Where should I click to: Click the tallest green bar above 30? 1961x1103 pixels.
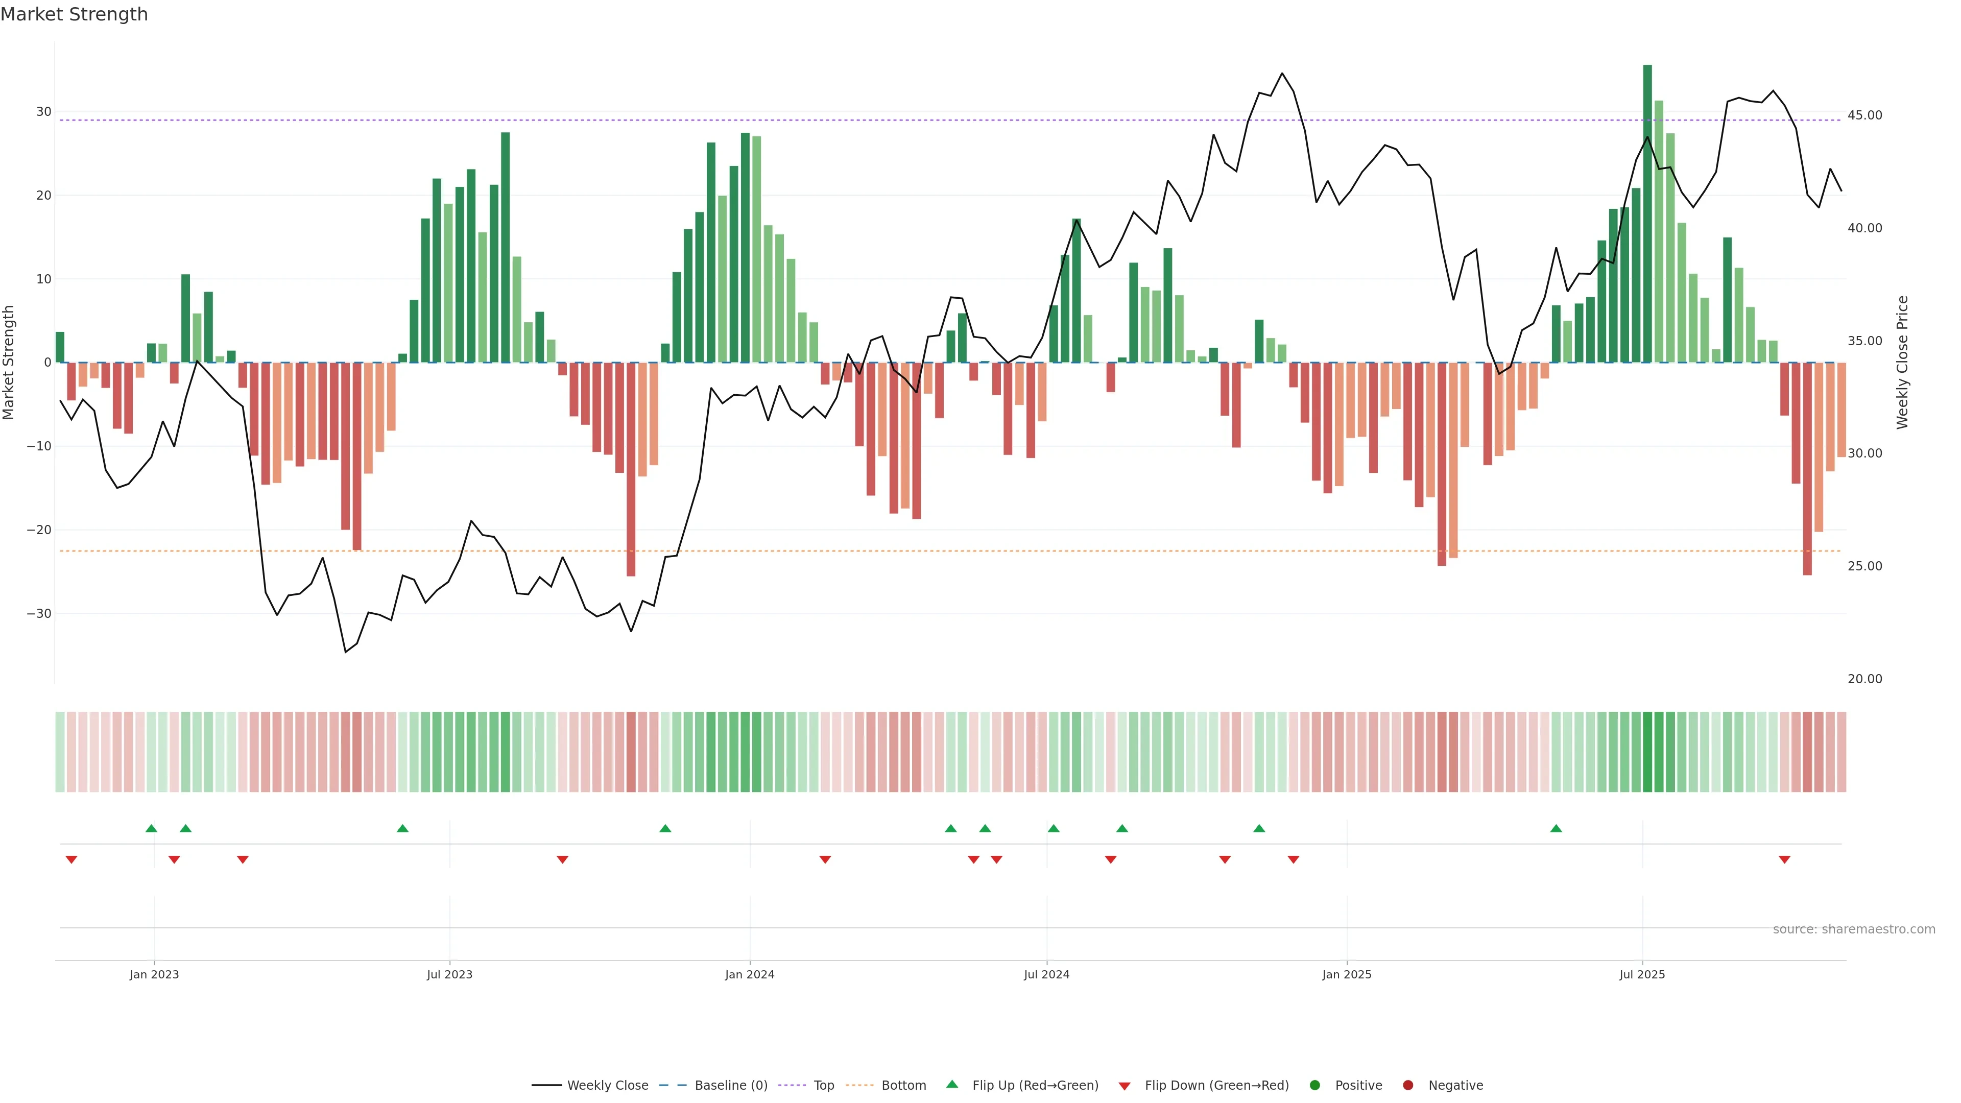tap(1647, 213)
